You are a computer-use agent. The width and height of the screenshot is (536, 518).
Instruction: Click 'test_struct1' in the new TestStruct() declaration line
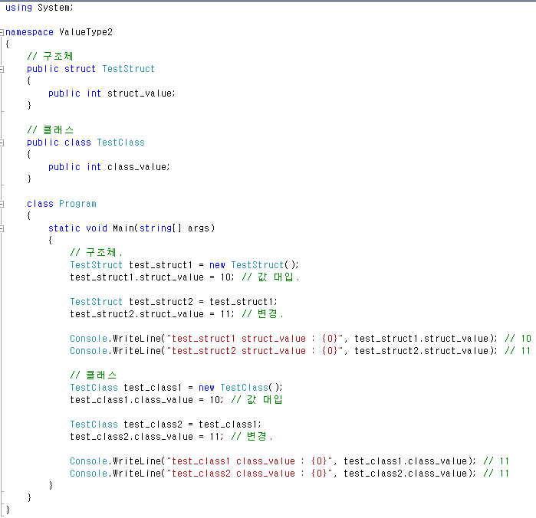pyautogui.click(x=160, y=265)
